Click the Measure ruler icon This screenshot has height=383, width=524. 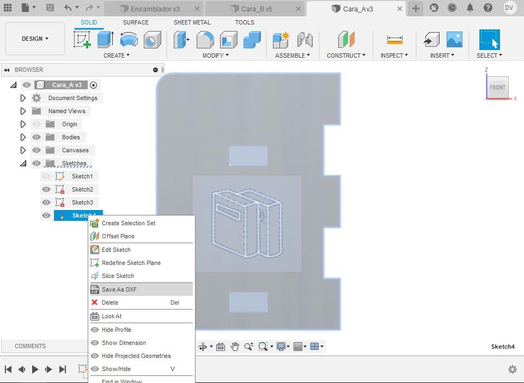click(x=395, y=39)
